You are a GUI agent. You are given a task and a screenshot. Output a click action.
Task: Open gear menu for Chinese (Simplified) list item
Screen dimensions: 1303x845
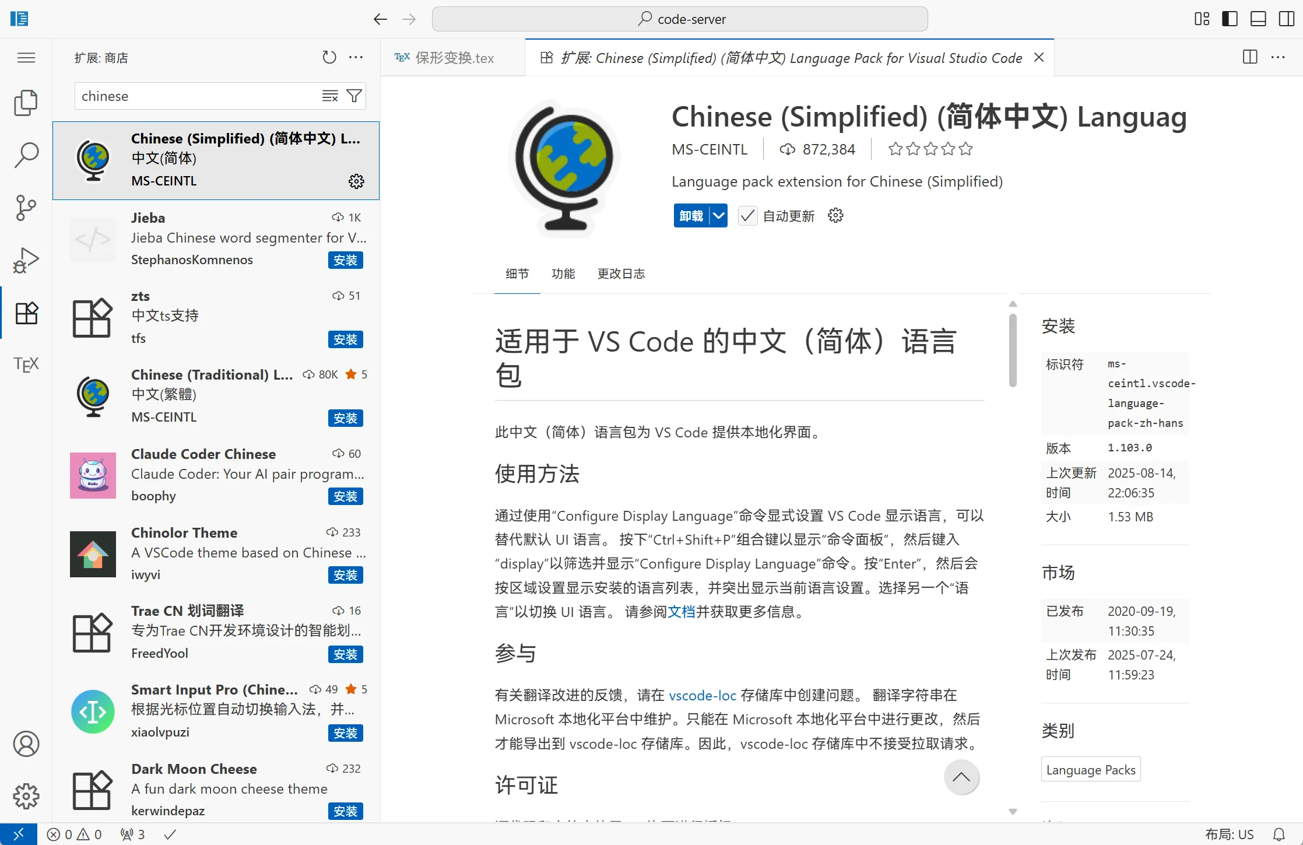tap(356, 181)
